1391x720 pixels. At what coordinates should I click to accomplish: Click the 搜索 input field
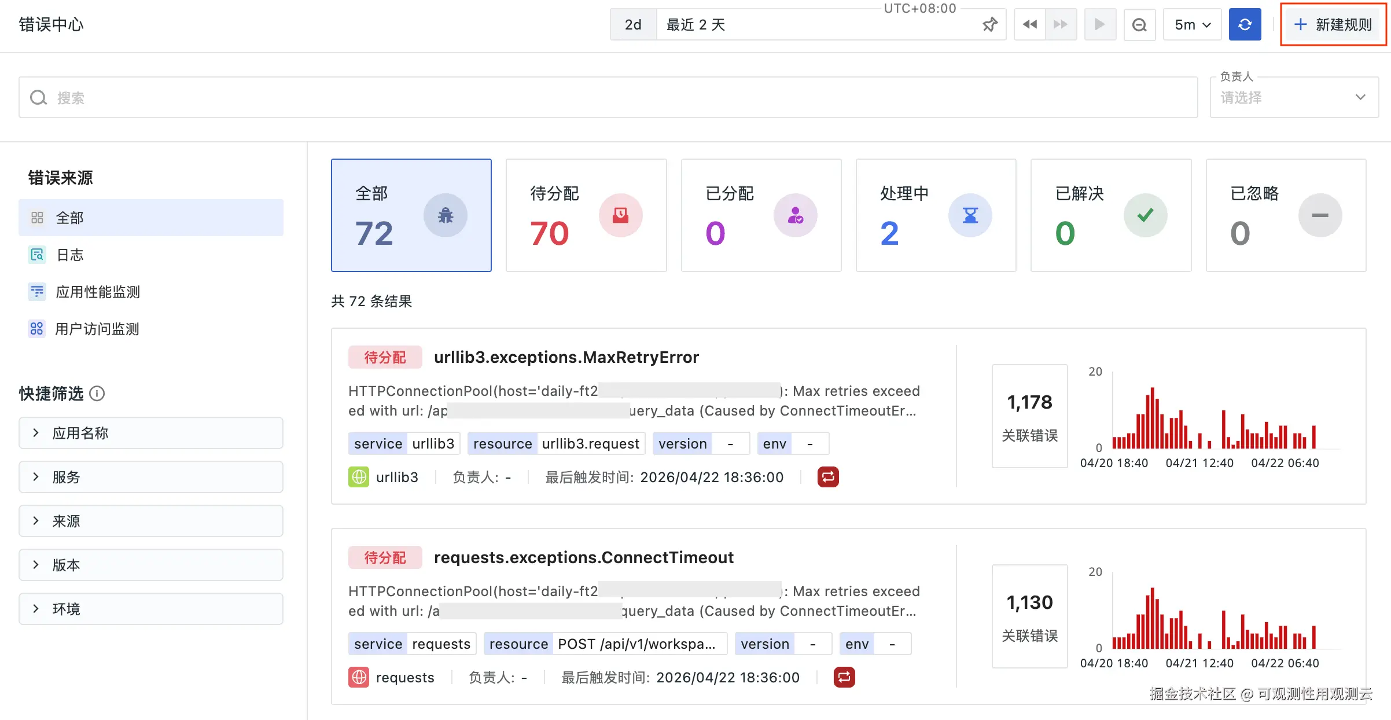click(x=608, y=97)
